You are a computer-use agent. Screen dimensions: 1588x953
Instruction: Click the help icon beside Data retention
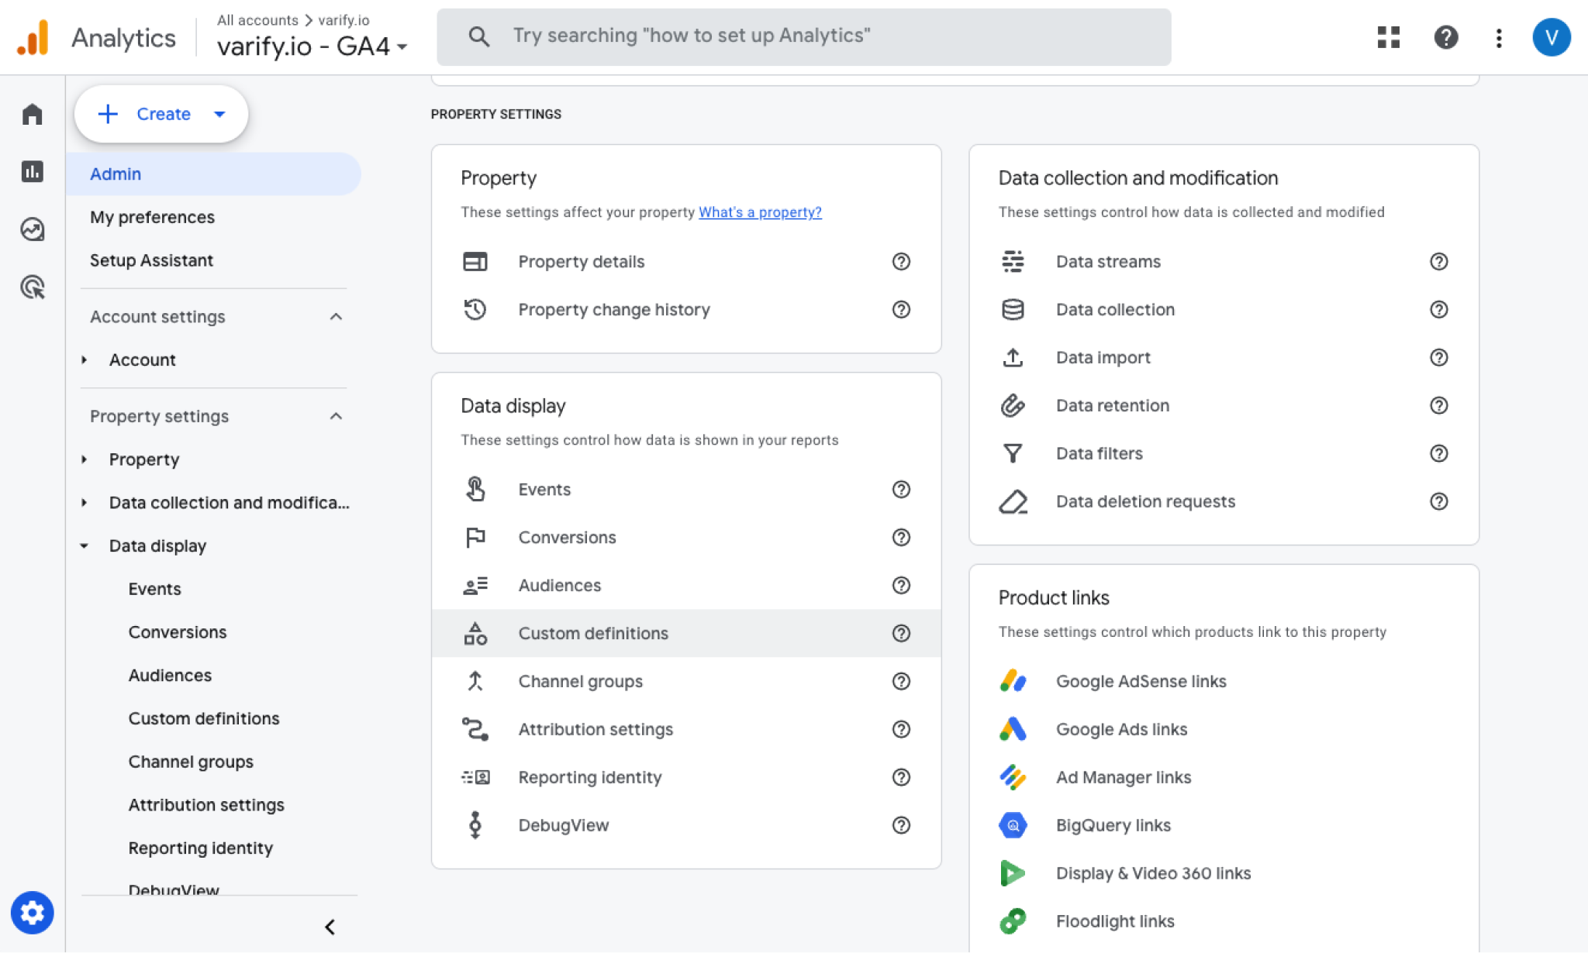[1438, 406]
